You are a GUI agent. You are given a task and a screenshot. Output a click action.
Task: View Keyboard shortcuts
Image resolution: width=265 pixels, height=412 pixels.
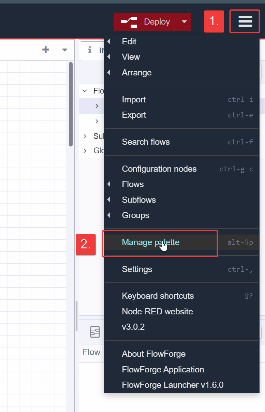click(158, 296)
